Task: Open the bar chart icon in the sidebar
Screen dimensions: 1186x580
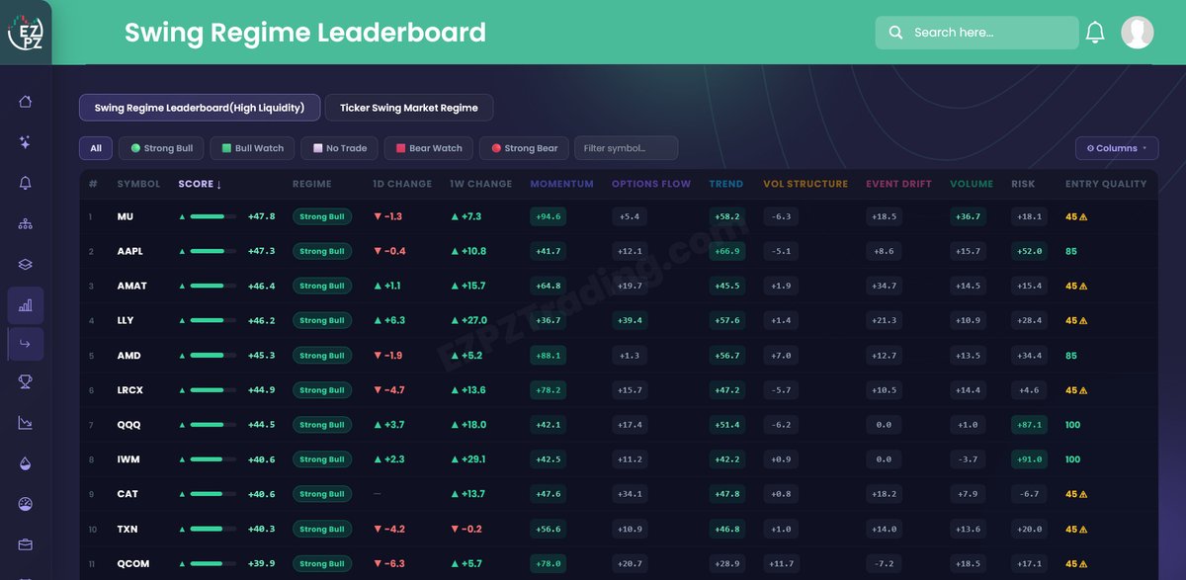Action: 26,305
